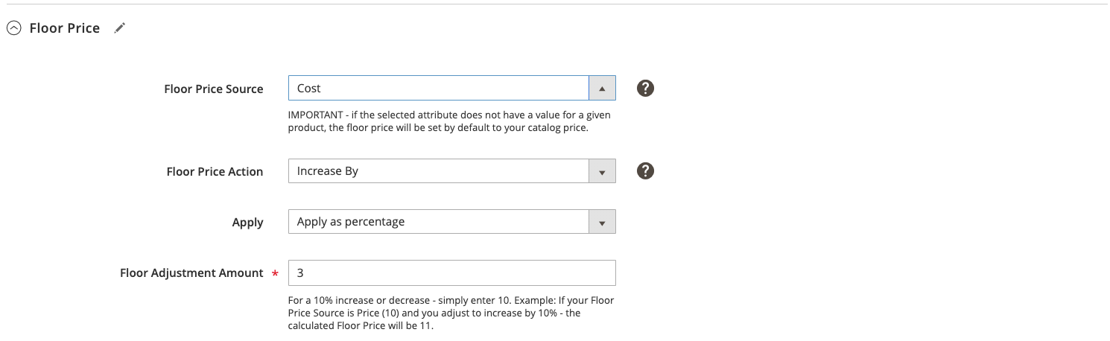Click the IMPORTANT note under Floor Price Source
This screenshot has width=1110, height=341.
point(450,121)
